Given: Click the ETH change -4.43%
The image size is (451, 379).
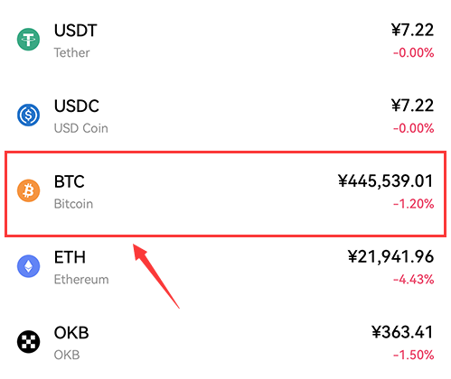Looking at the screenshot, I should 414,280.
